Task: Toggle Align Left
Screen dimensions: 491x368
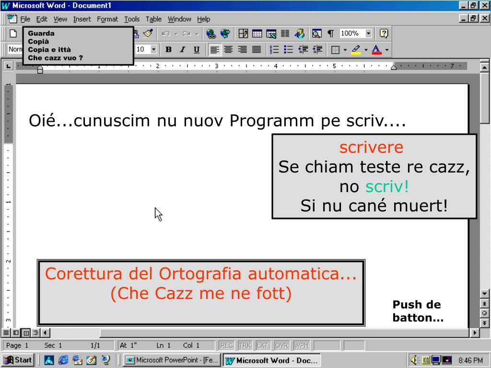Action: click(x=214, y=49)
